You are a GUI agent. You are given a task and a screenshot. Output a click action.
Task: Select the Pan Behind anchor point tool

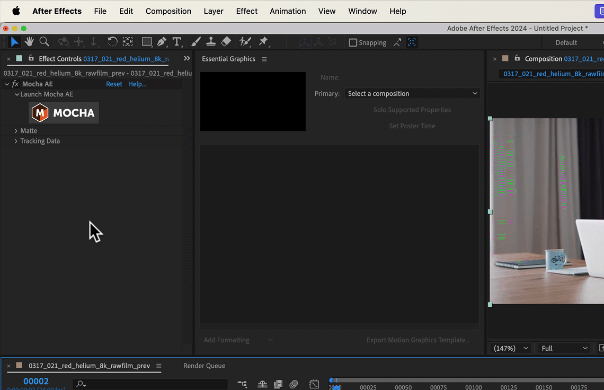pyautogui.click(x=128, y=42)
